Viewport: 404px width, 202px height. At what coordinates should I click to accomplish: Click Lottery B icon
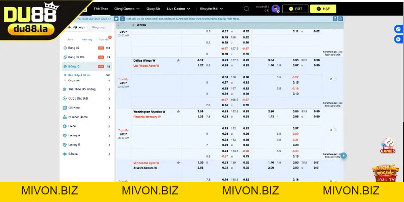coord(65,145)
